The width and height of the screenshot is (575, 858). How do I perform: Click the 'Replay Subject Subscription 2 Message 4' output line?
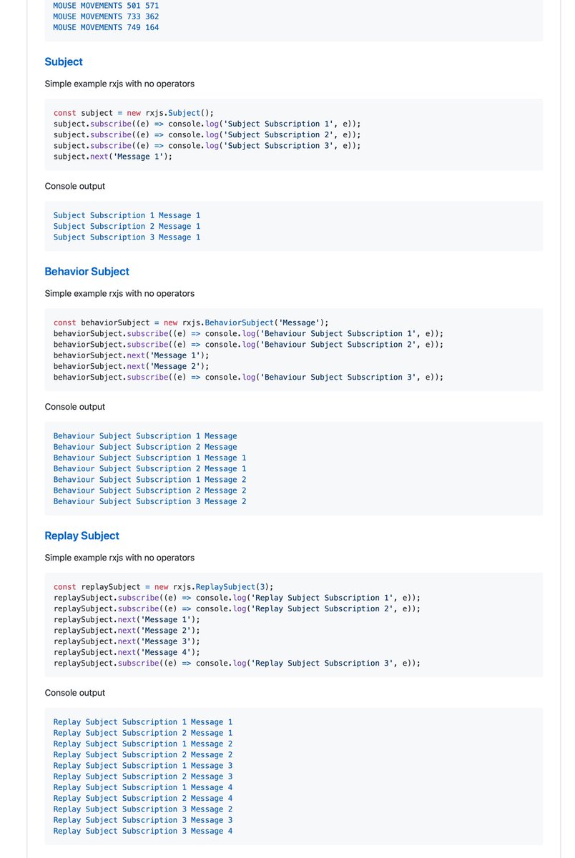point(143,798)
